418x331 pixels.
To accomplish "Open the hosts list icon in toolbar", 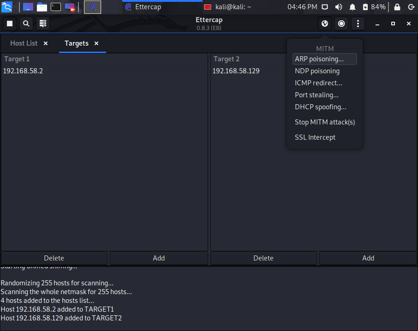I will tap(42, 24).
